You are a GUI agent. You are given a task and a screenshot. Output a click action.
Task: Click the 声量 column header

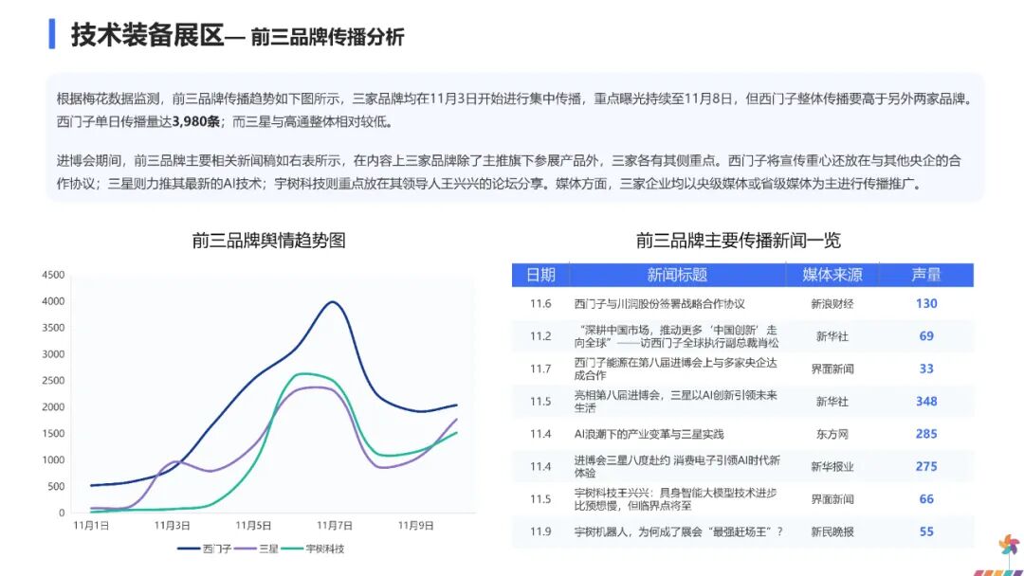926,275
